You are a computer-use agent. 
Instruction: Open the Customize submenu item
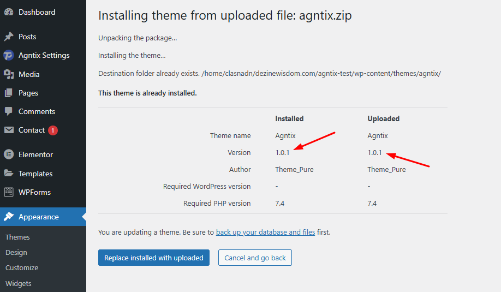[22, 268]
